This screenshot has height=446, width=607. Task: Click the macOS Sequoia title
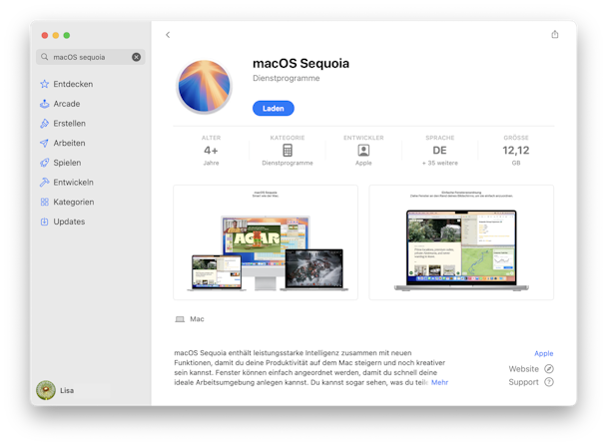(x=301, y=64)
